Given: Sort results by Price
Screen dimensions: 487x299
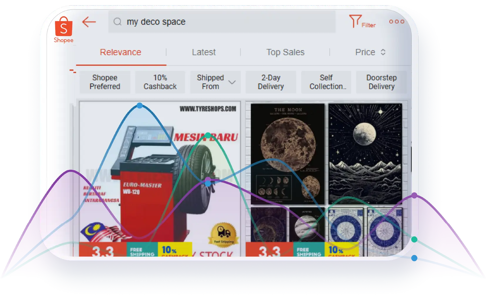Looking at the screenshot, I should 365,52.
